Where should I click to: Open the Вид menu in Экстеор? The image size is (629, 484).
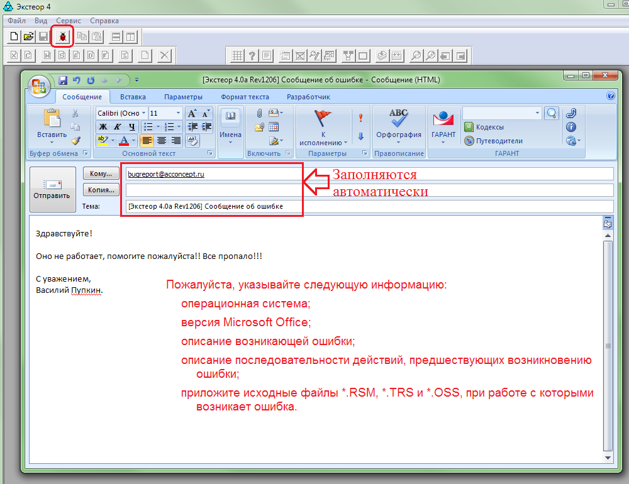(x=41, y=21)
